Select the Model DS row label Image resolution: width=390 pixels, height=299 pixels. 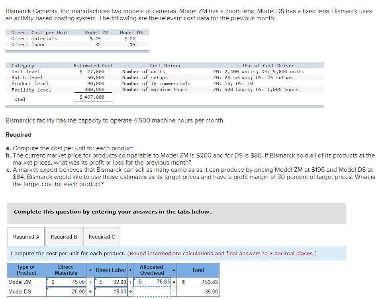(x=26, y=291)
